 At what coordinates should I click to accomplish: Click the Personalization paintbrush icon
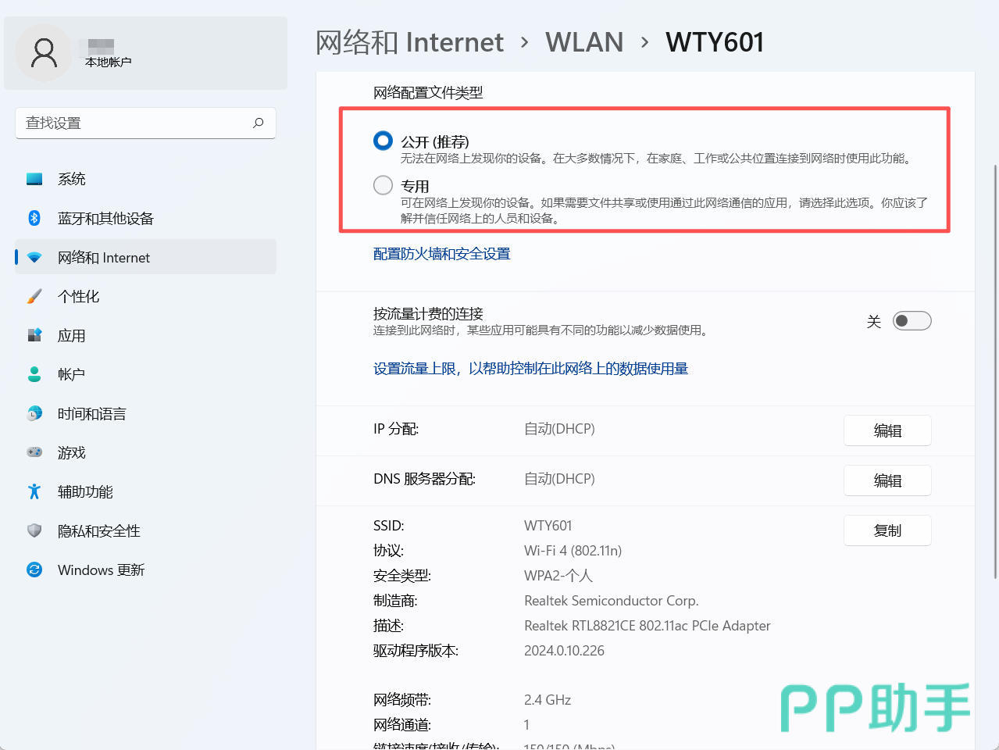[x=34, y=296]
